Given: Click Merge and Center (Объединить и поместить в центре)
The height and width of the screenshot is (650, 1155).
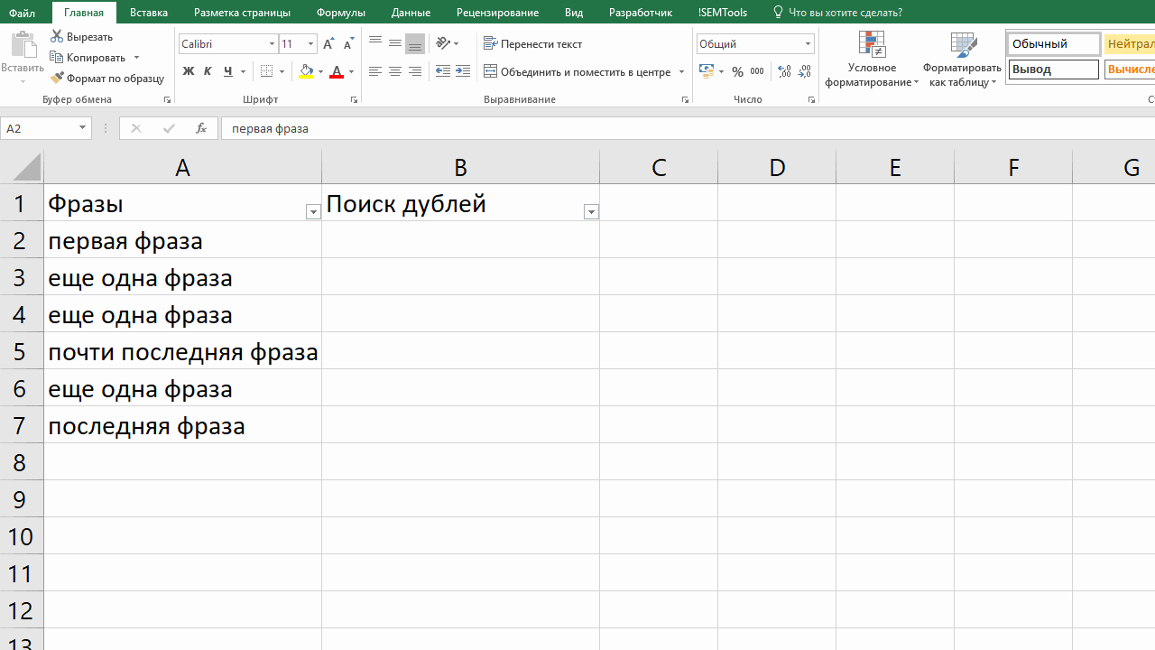Looking at the screenshot, I should click(x=577, y=71).
